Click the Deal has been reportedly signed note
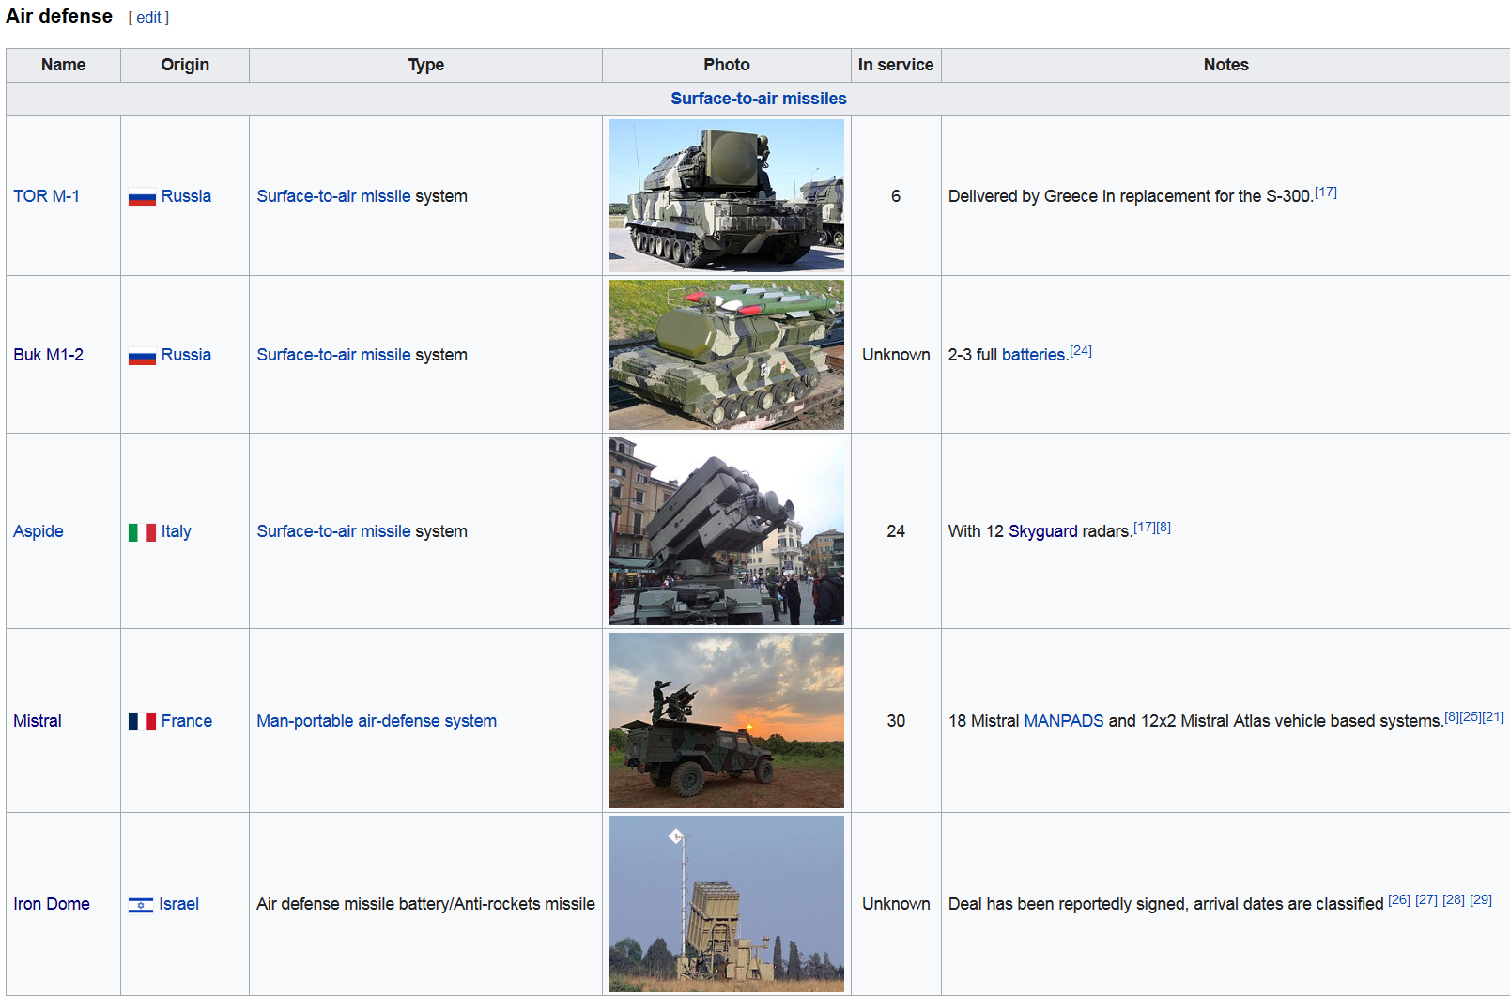Image resolution: width=1510 pixels, height=996 pixels. [1166, 904]
